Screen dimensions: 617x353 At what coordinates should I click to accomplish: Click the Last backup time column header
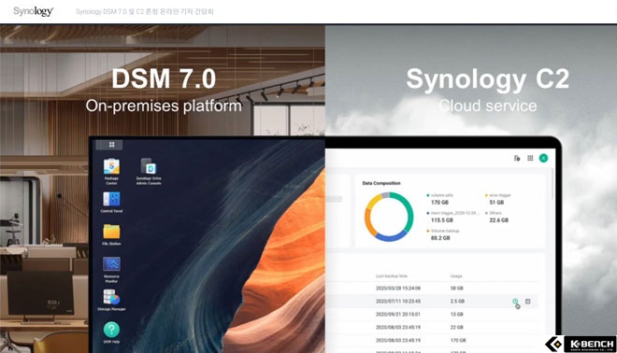tap(392, 275)
